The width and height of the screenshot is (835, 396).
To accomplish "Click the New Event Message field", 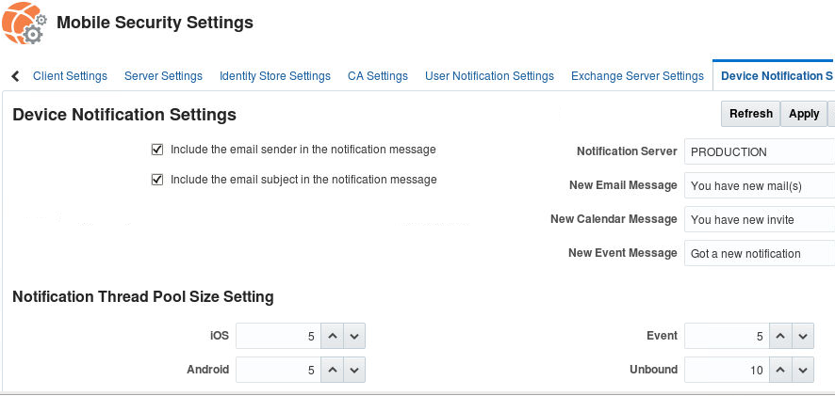I will coord(760,254).
